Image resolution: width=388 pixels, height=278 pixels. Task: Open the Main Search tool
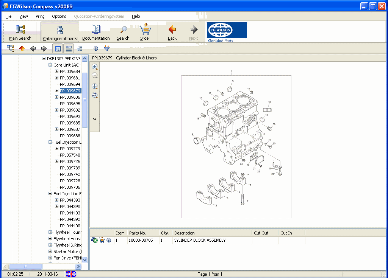[20, 32]
